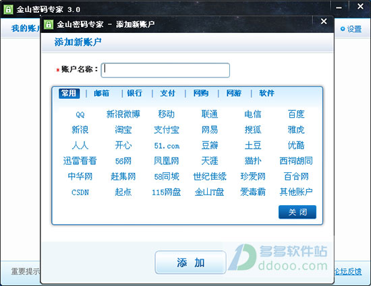Choose CSDN account type
This screenshot has width=371, height=286.
pyautogui.click(x=80, y=192)
